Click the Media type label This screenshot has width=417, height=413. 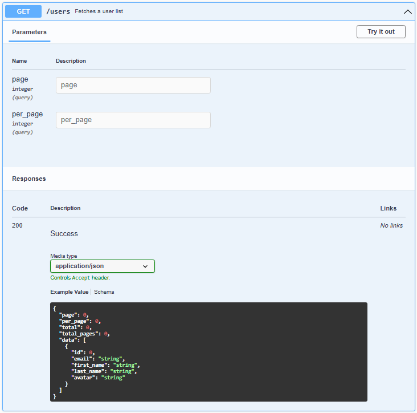click(64, 256)
